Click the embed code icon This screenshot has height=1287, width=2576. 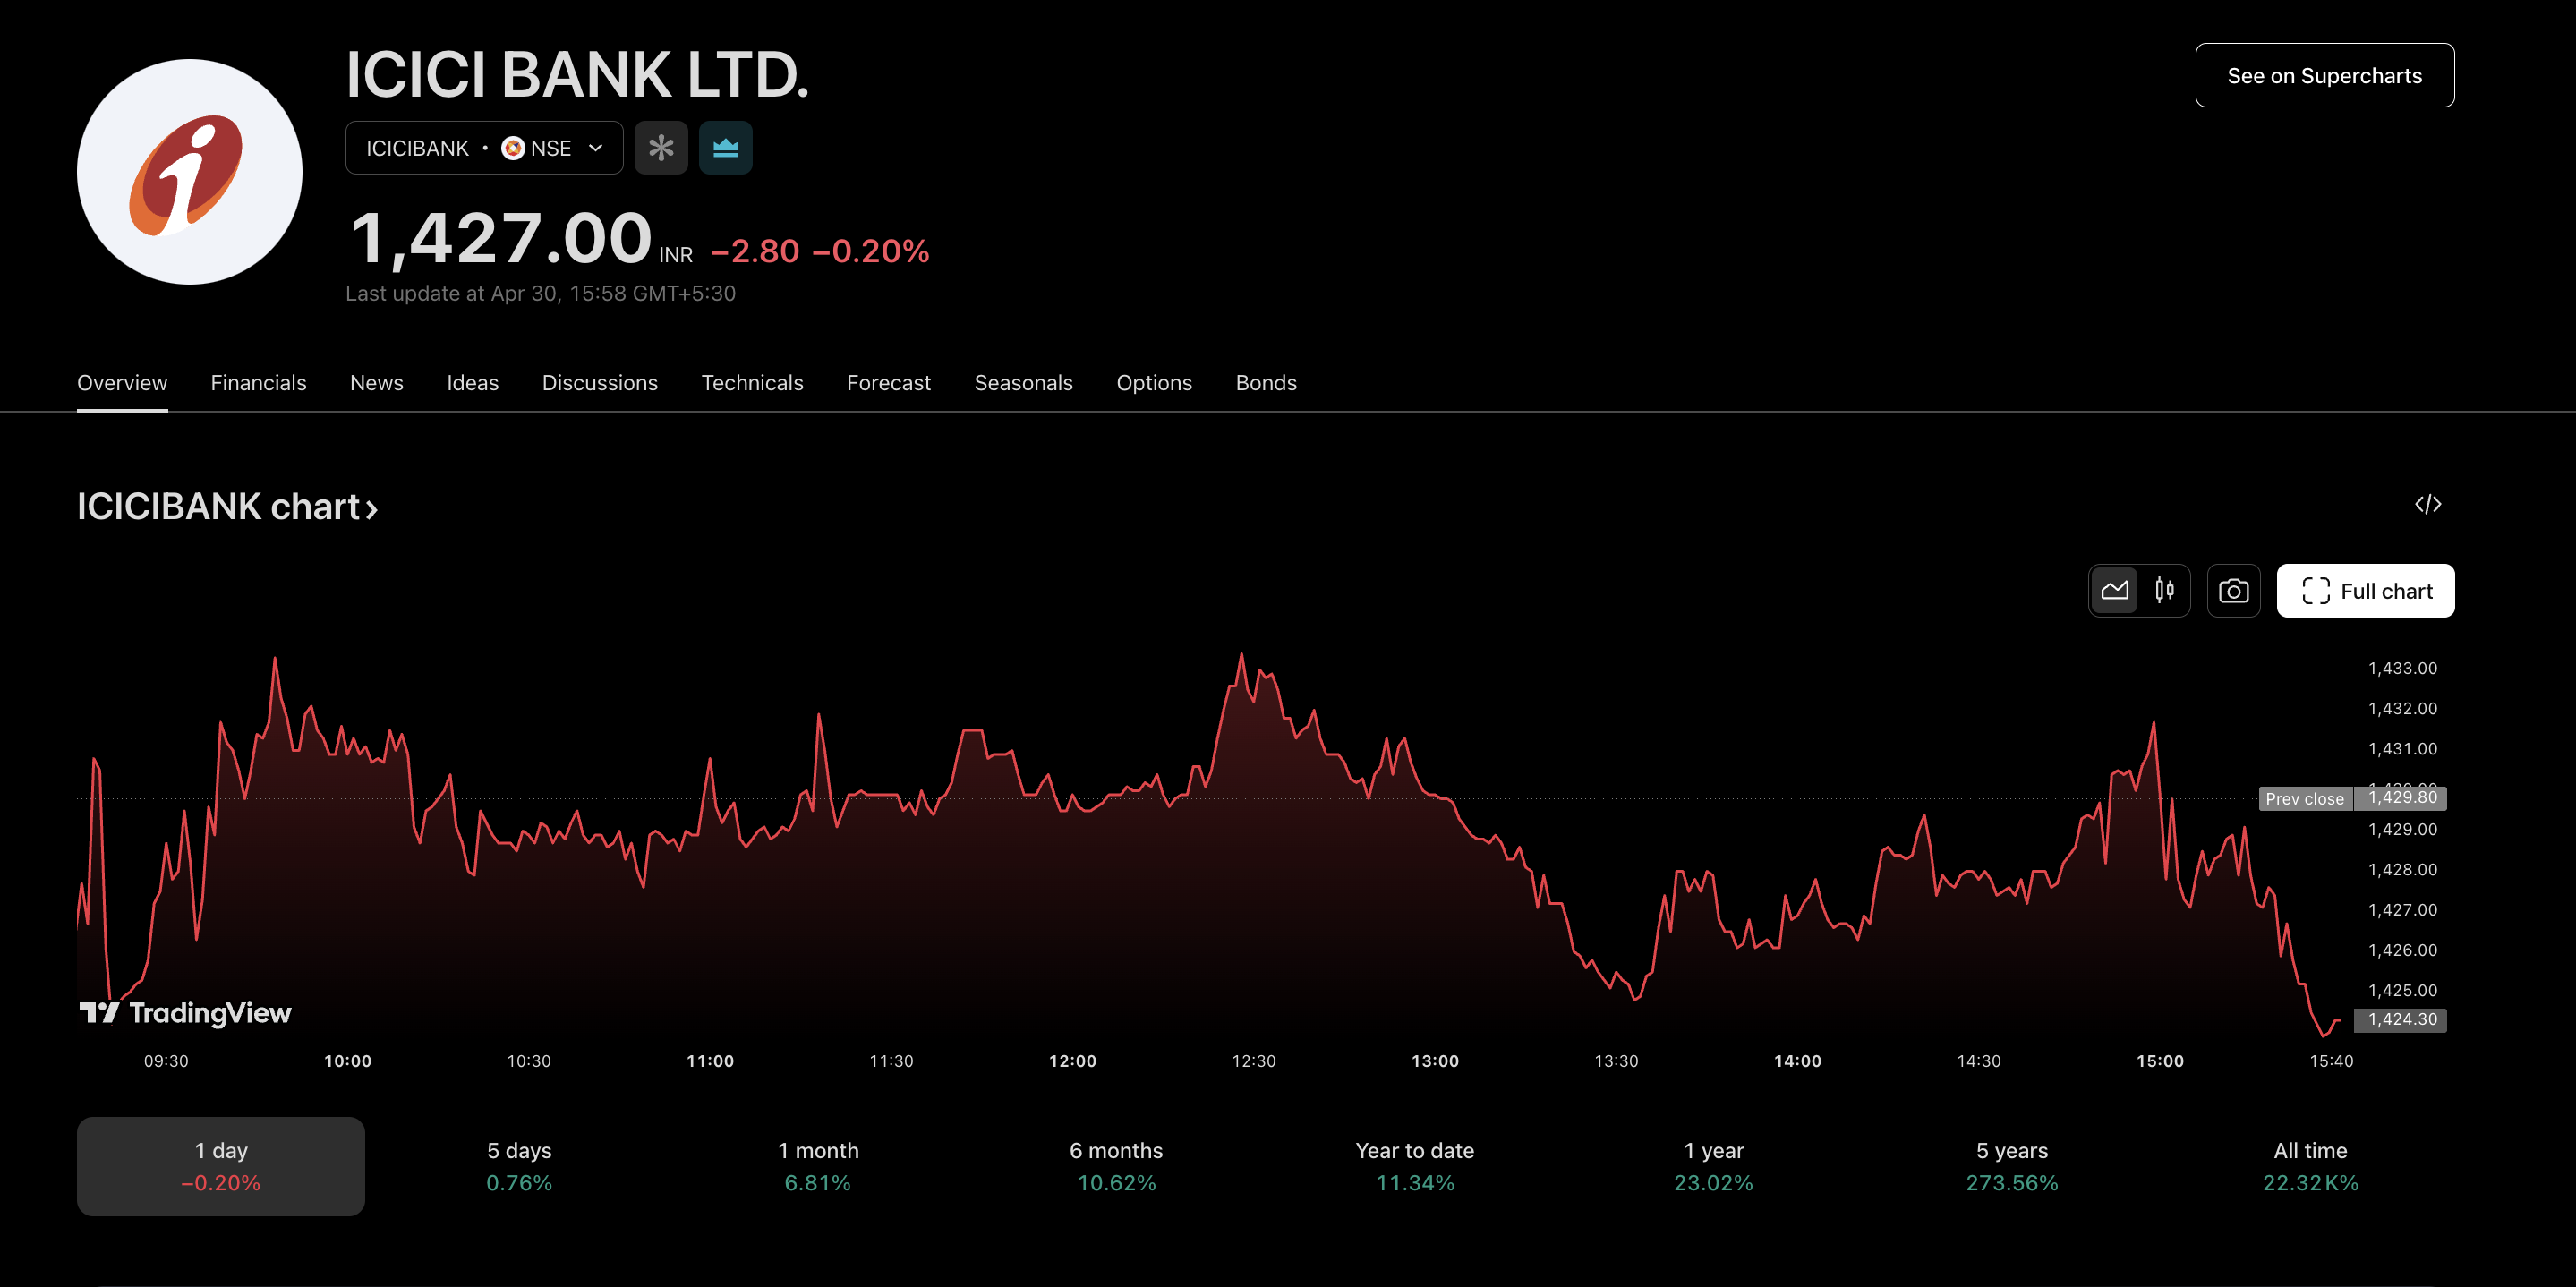[2428, 504]
